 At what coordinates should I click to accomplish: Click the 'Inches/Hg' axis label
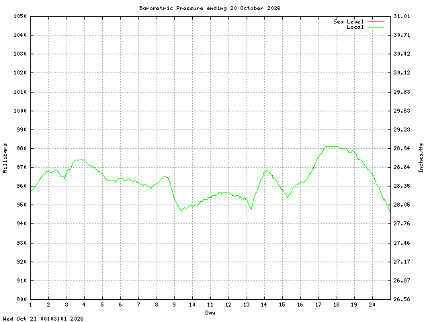point(421,158)
